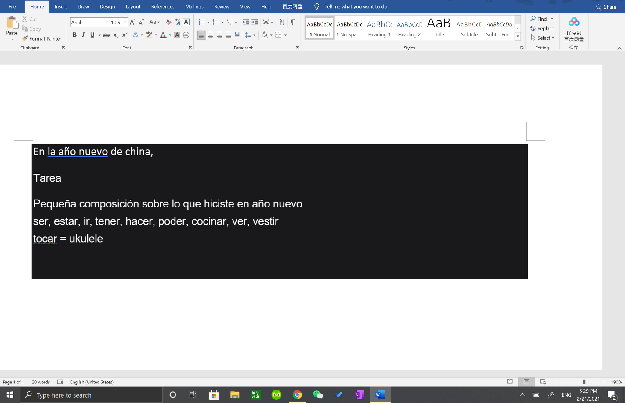Switch to Print Layout view icon
The width and height of the screenshot is (625, 403).
[x=526, y=382]
